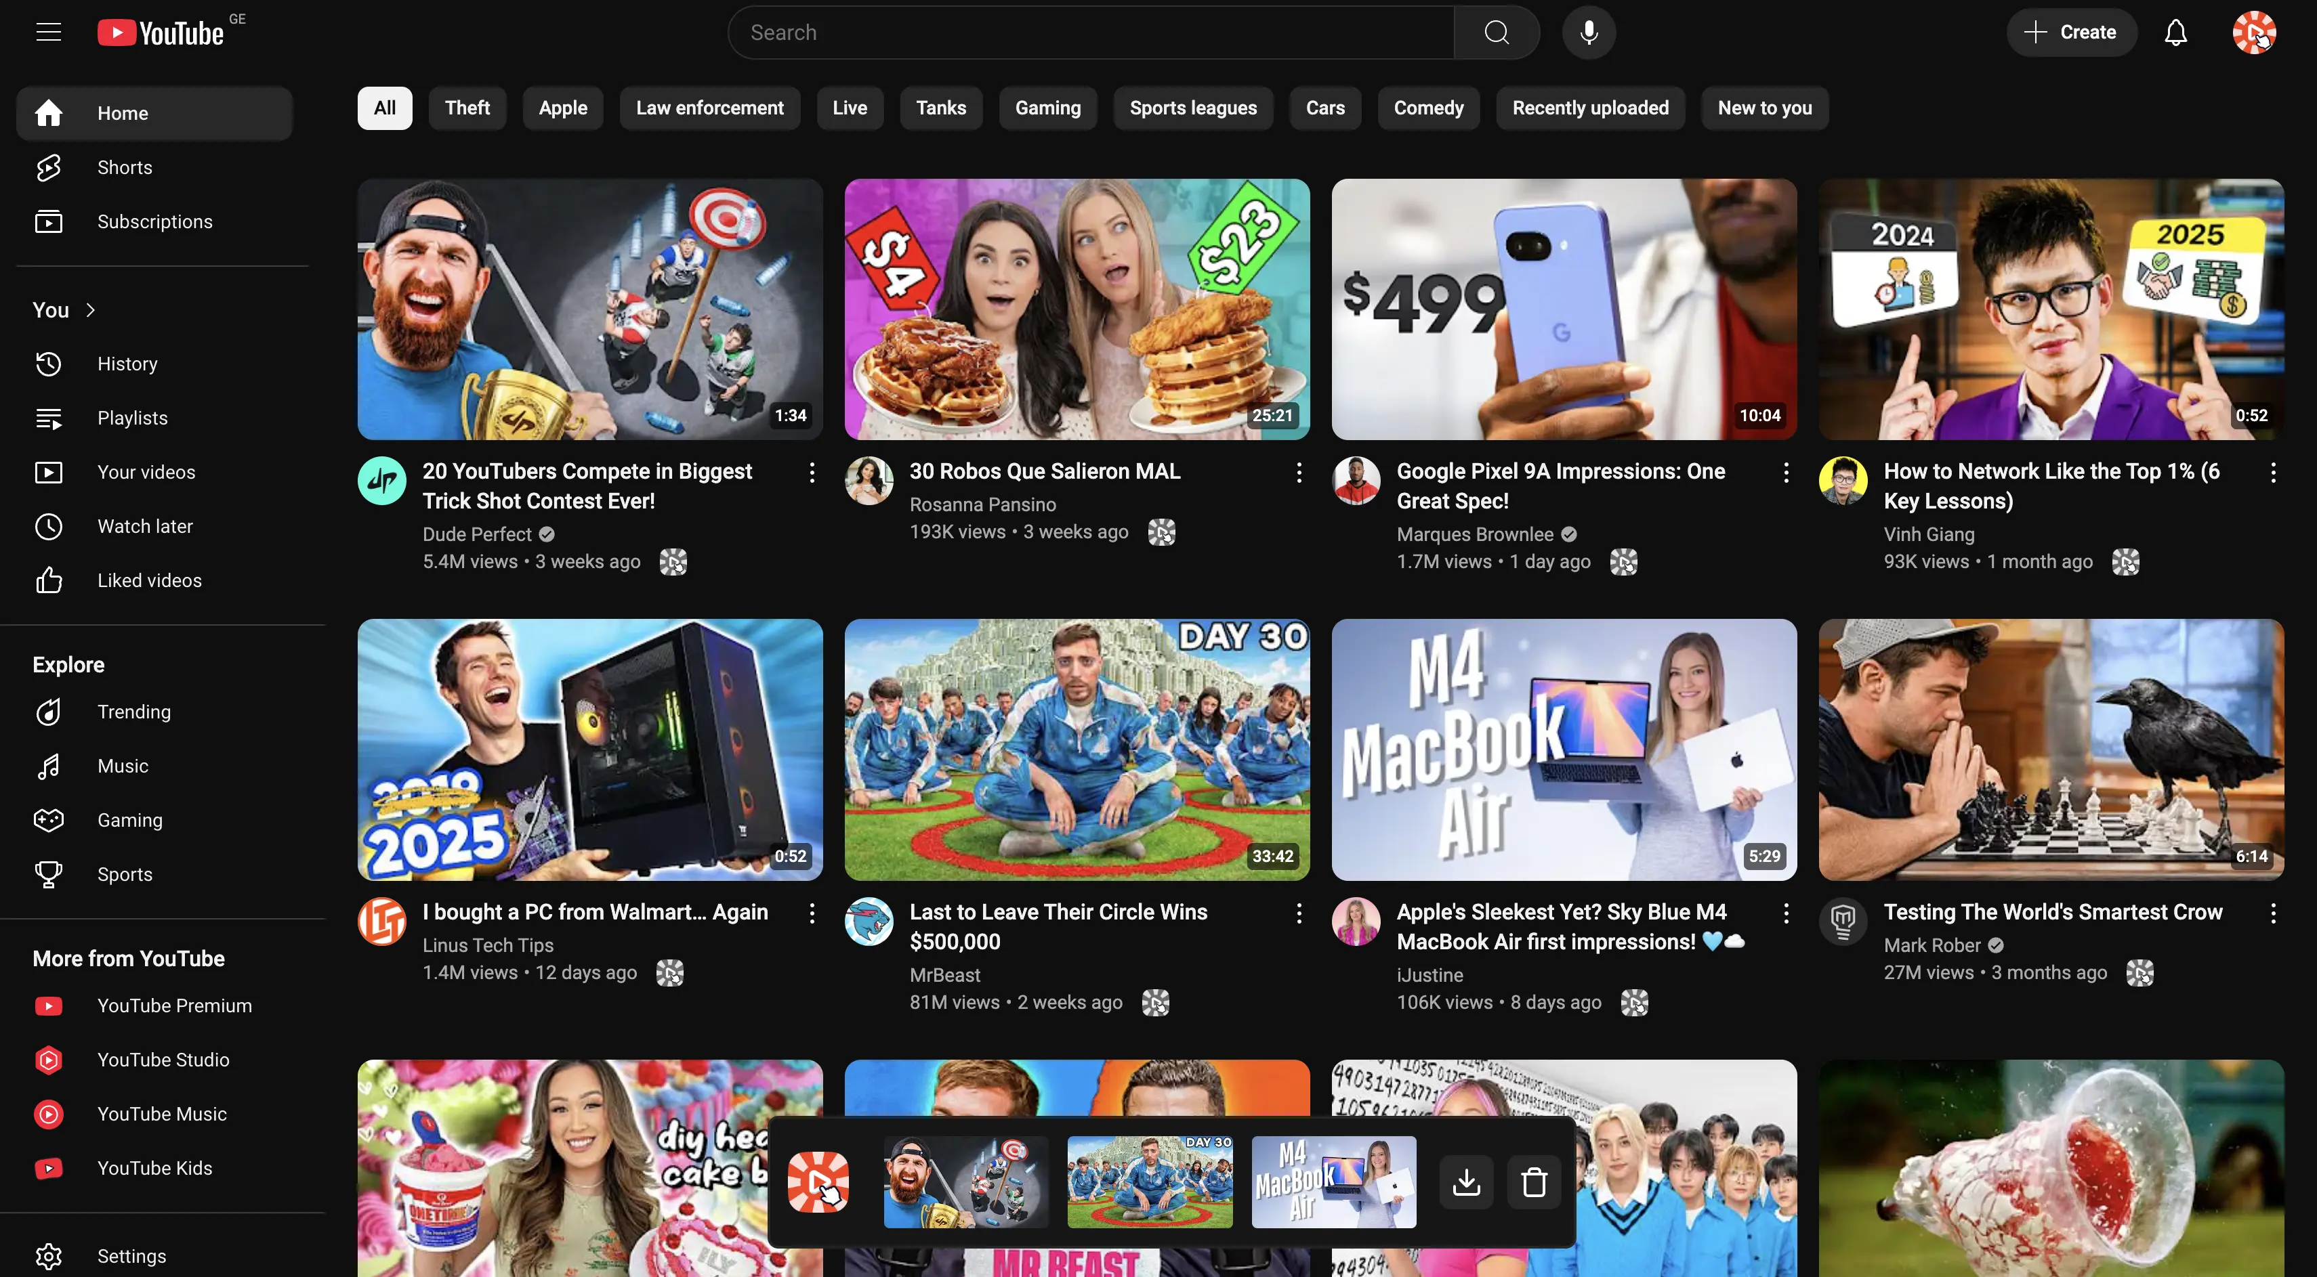The height and width of the screenshot is (1277, 2317).
Task: Open YouTube Studio in sidebar
Action: point(163,1060)
